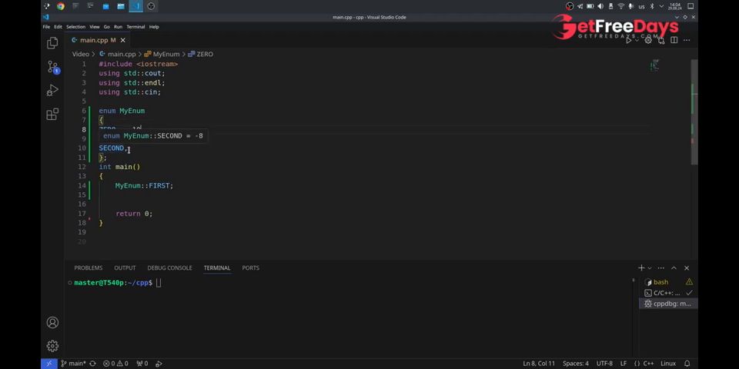Click the microphone icon in system tray
This screenshot has height=369, width=739.
(630, 6)
